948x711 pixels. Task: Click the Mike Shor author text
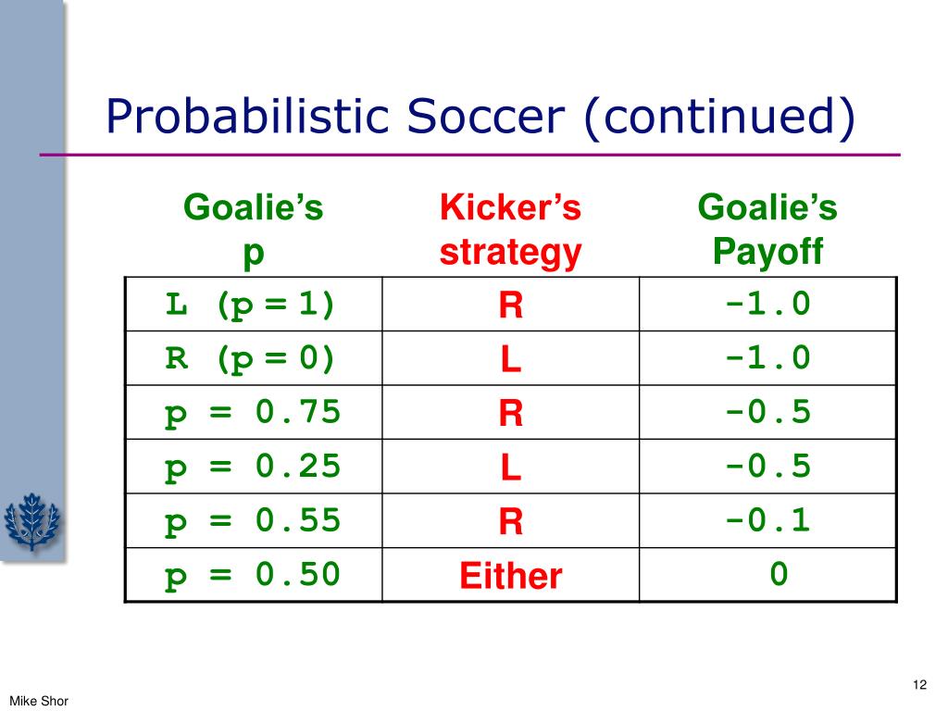39,702
